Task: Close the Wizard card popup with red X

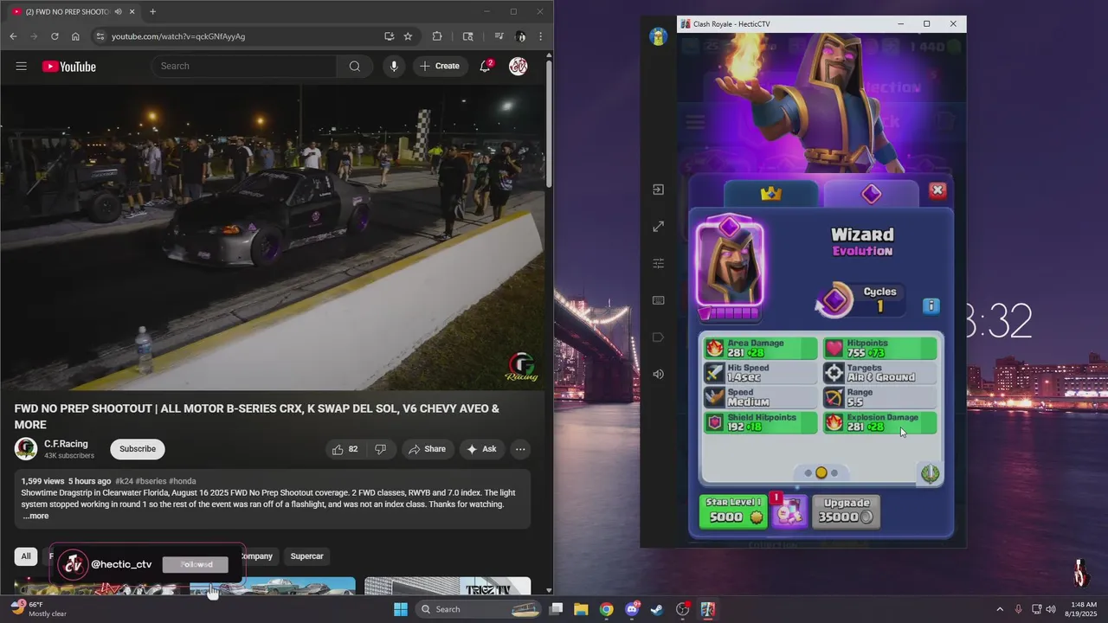Action: tap(937, 190)
